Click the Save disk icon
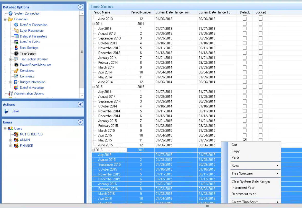The width and height of the screenshot is (302, 208). point(7,111)
